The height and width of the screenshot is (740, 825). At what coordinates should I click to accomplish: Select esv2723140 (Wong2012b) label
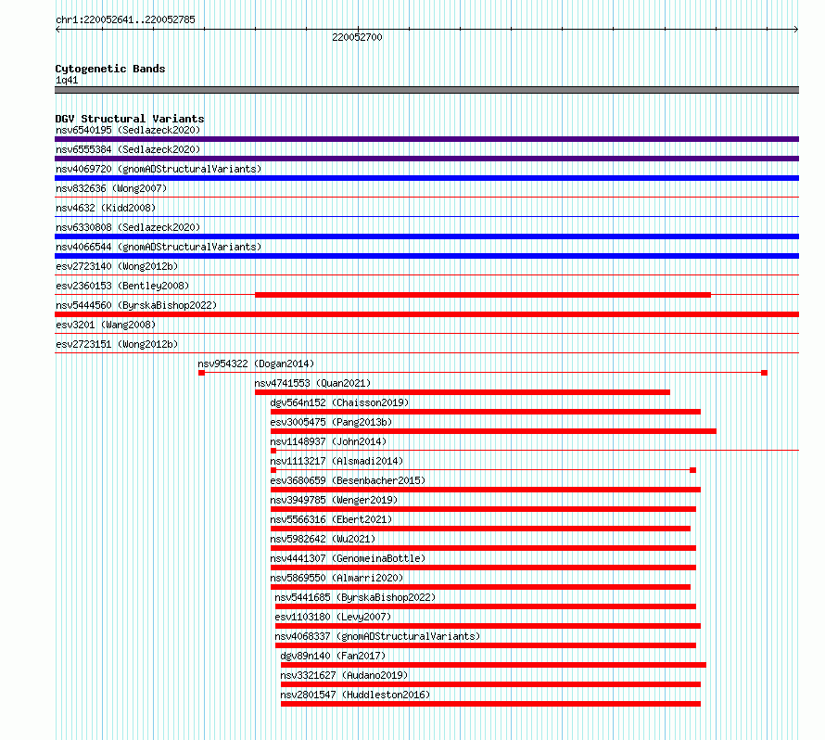117,266
